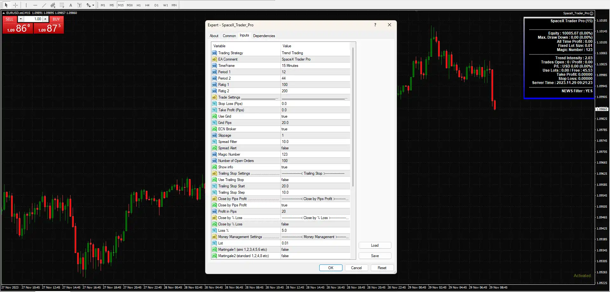Click the icon beside Use Grid

pyautogui.click(x=214, y=116)
